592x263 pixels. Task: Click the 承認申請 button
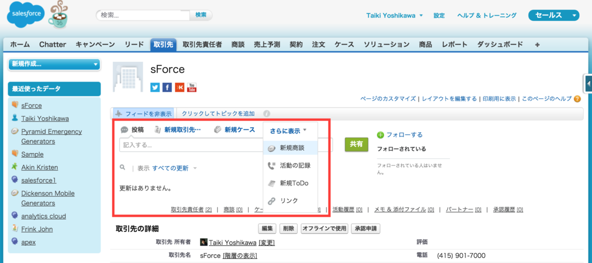[x=366, y=229]
